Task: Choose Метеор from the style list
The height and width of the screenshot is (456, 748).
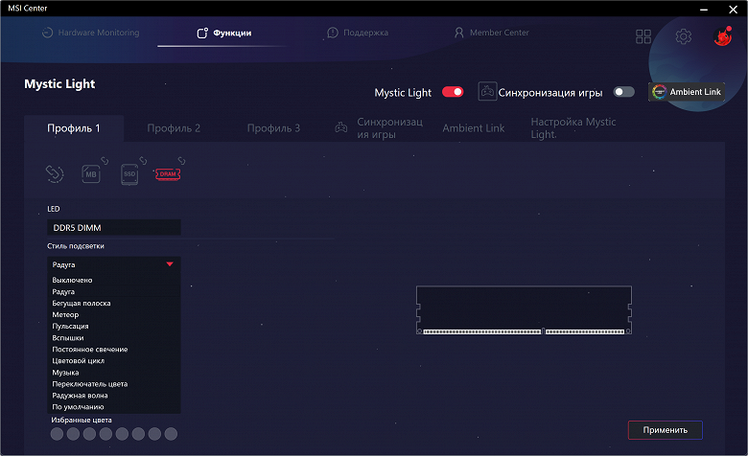Action: click(65, 314)
